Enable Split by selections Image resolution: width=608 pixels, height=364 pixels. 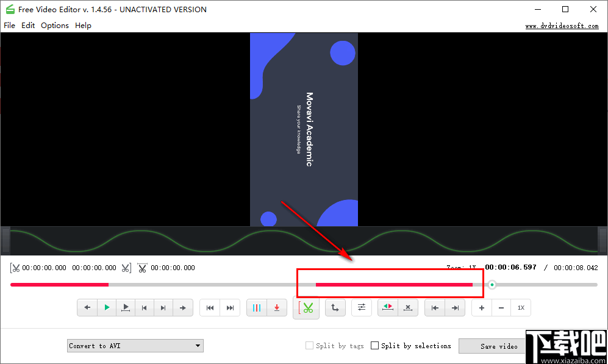[x=375, y=345]
